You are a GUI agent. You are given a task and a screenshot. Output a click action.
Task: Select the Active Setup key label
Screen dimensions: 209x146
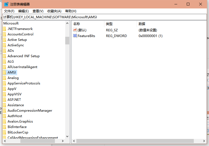tap(17, 40)
